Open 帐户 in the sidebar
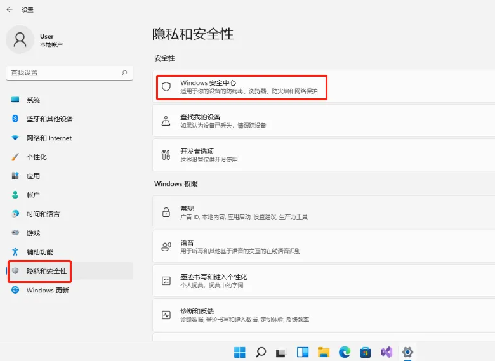The height and width of the screenshot is (361, 495). pos(69,195)
